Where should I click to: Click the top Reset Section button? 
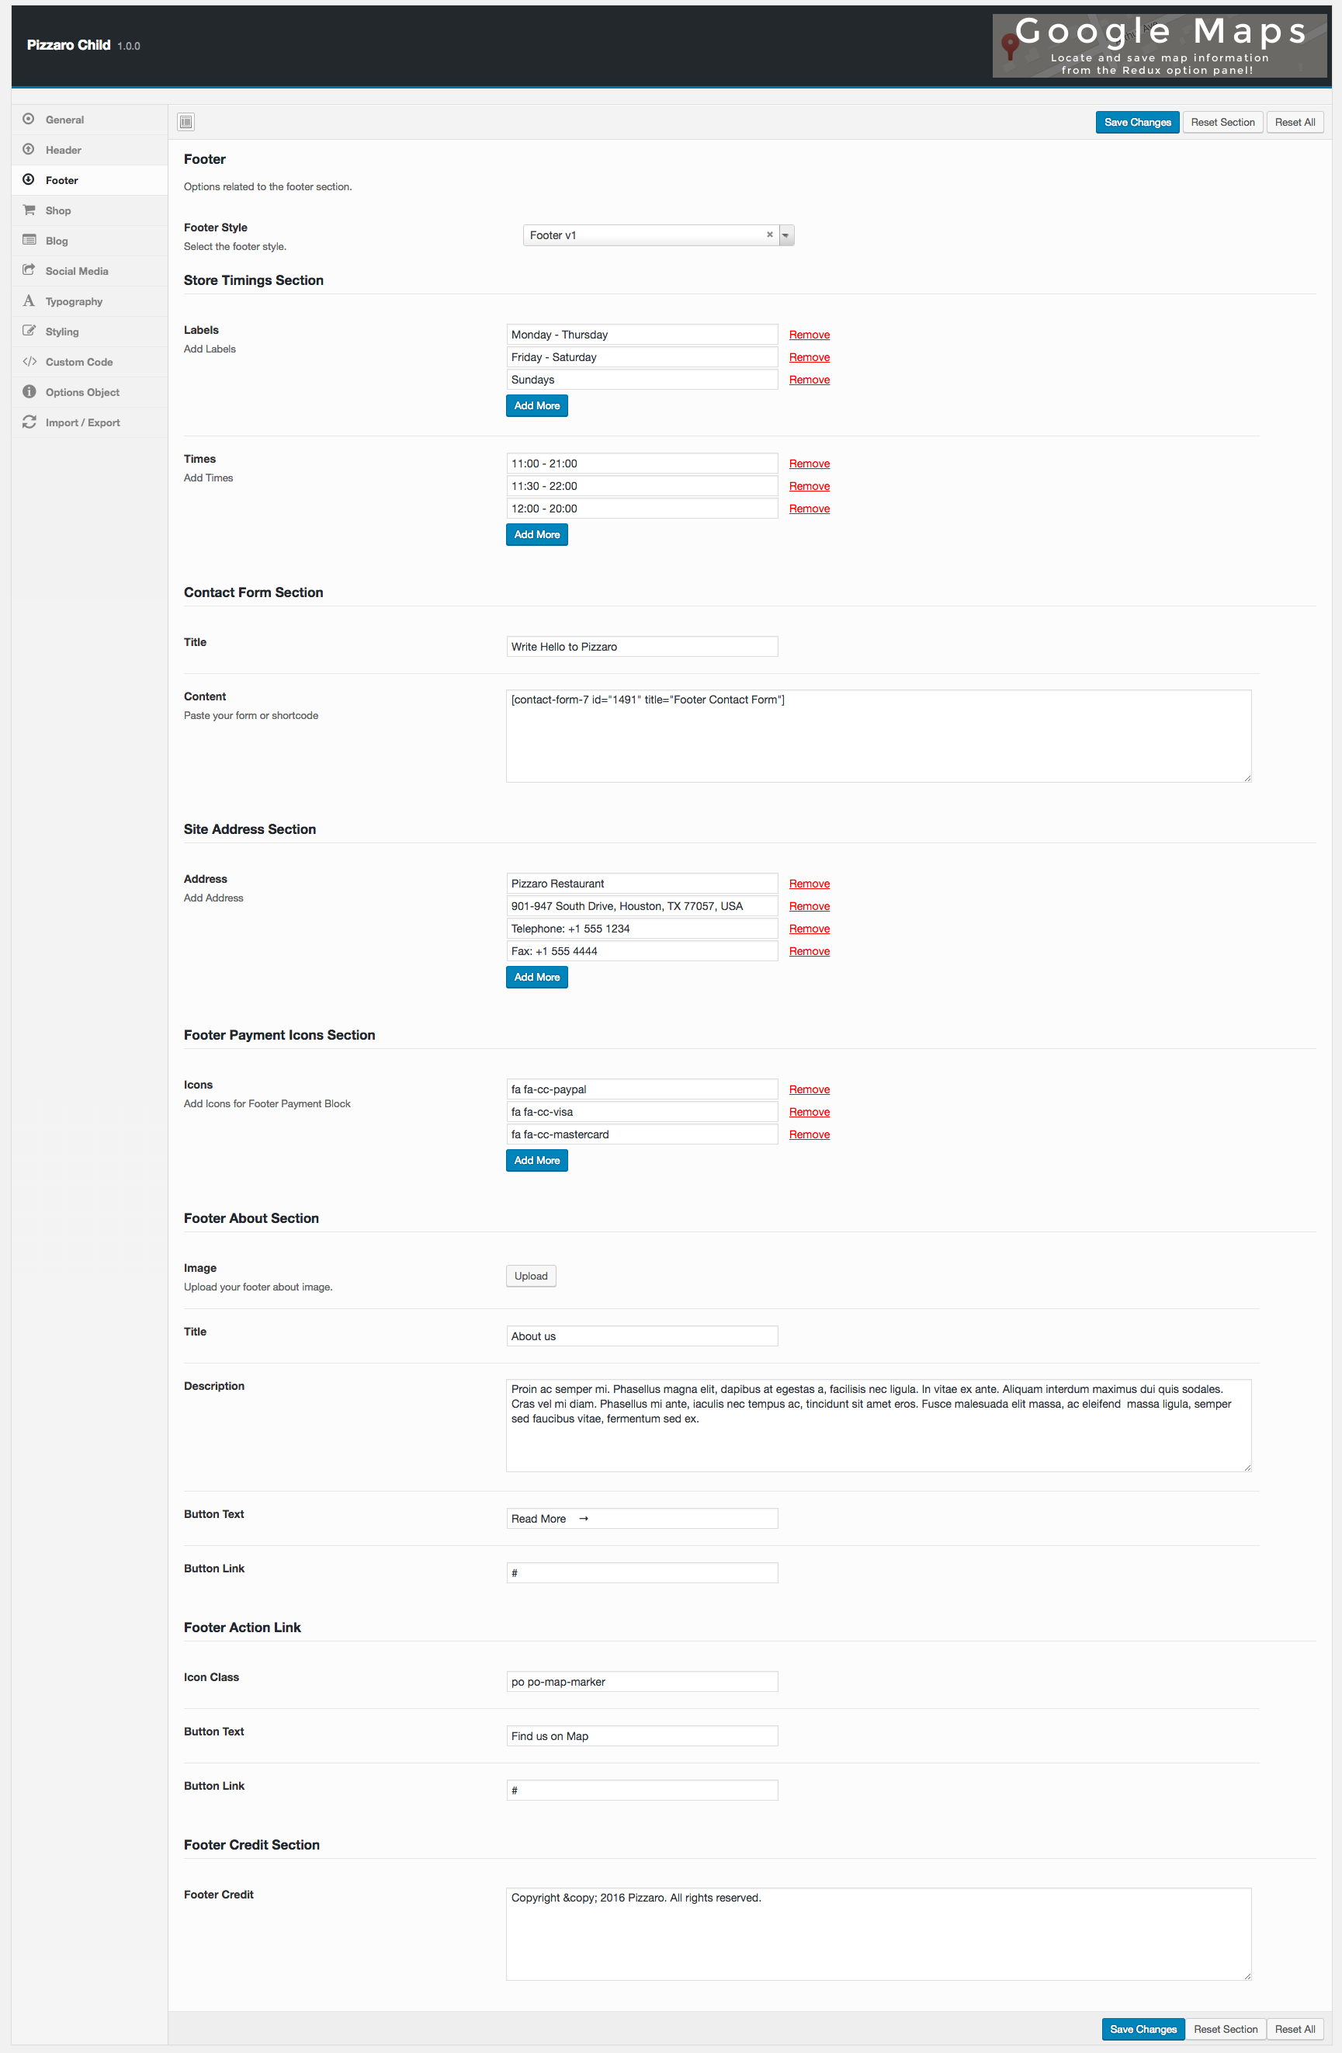tap(1222, 123)
